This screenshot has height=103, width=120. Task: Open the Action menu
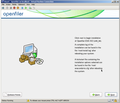[8, 5]
